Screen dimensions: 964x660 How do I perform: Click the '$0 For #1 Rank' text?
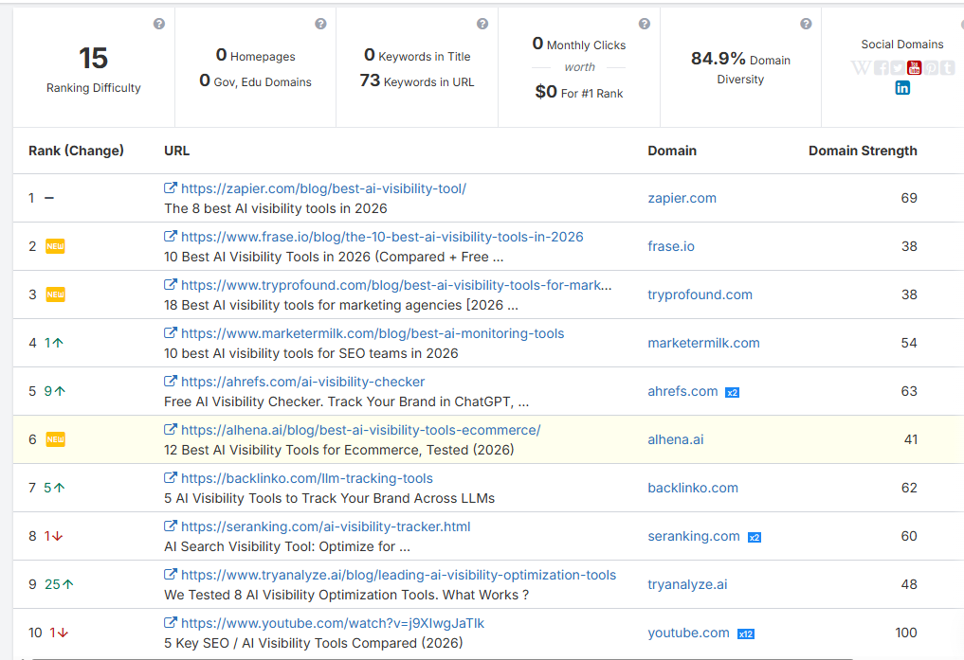(x=579, y=93)
